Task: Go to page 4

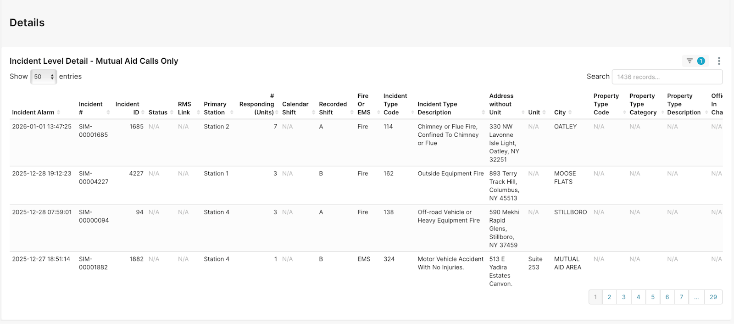Action: coord(638,297)
